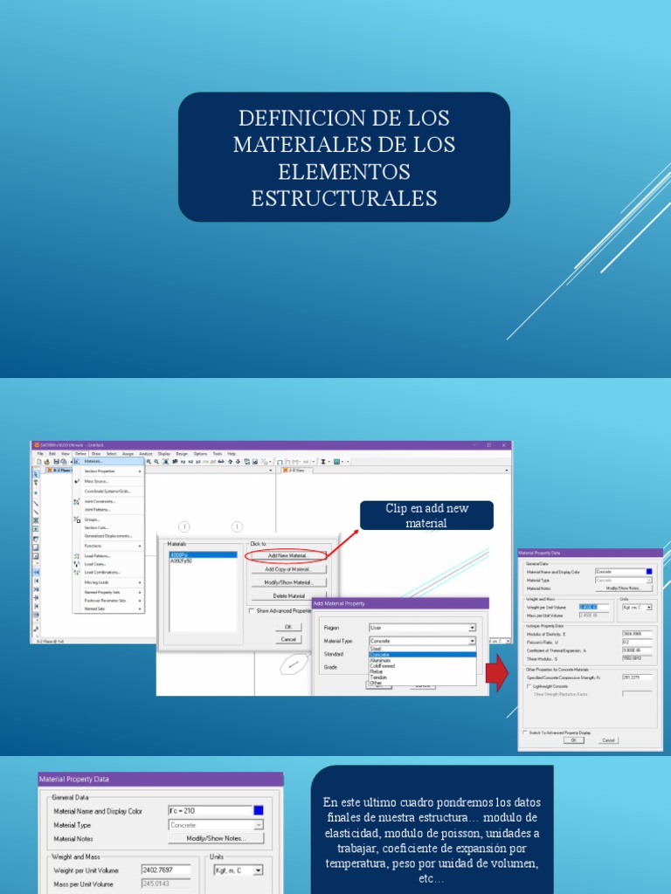Viewport: 671px width, 894px height.
Task: Select Generalized Displacements... menu entry
Action: (x=108, y=536)
